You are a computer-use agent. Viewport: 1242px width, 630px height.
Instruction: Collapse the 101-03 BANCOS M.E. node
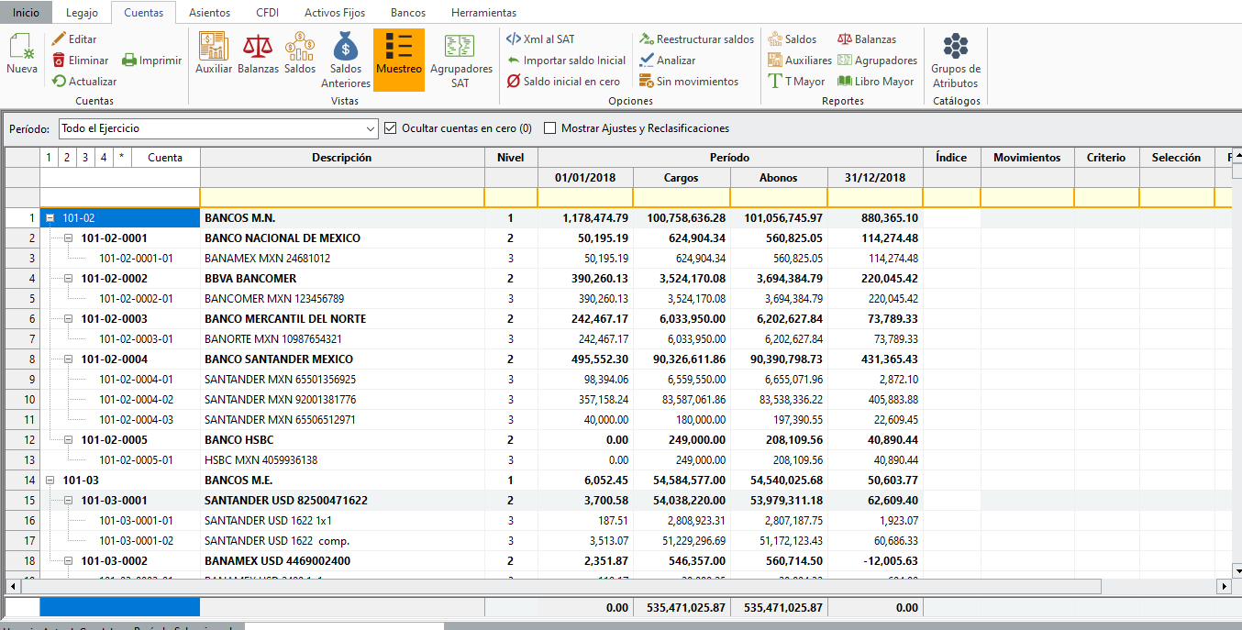[51, 481]
